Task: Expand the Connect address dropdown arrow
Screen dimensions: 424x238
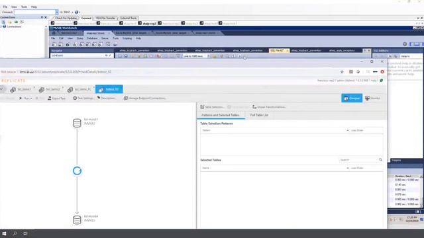Action: click(57, 12)
